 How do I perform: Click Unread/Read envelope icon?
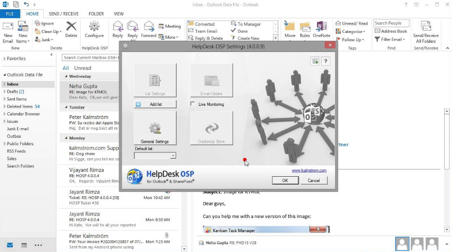(x=338, y=23)
